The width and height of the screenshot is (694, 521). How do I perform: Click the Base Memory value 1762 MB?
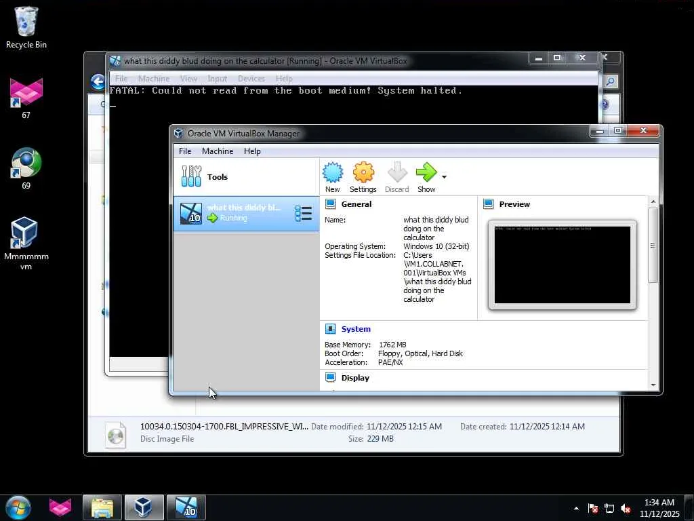click(x=392, y=345)
